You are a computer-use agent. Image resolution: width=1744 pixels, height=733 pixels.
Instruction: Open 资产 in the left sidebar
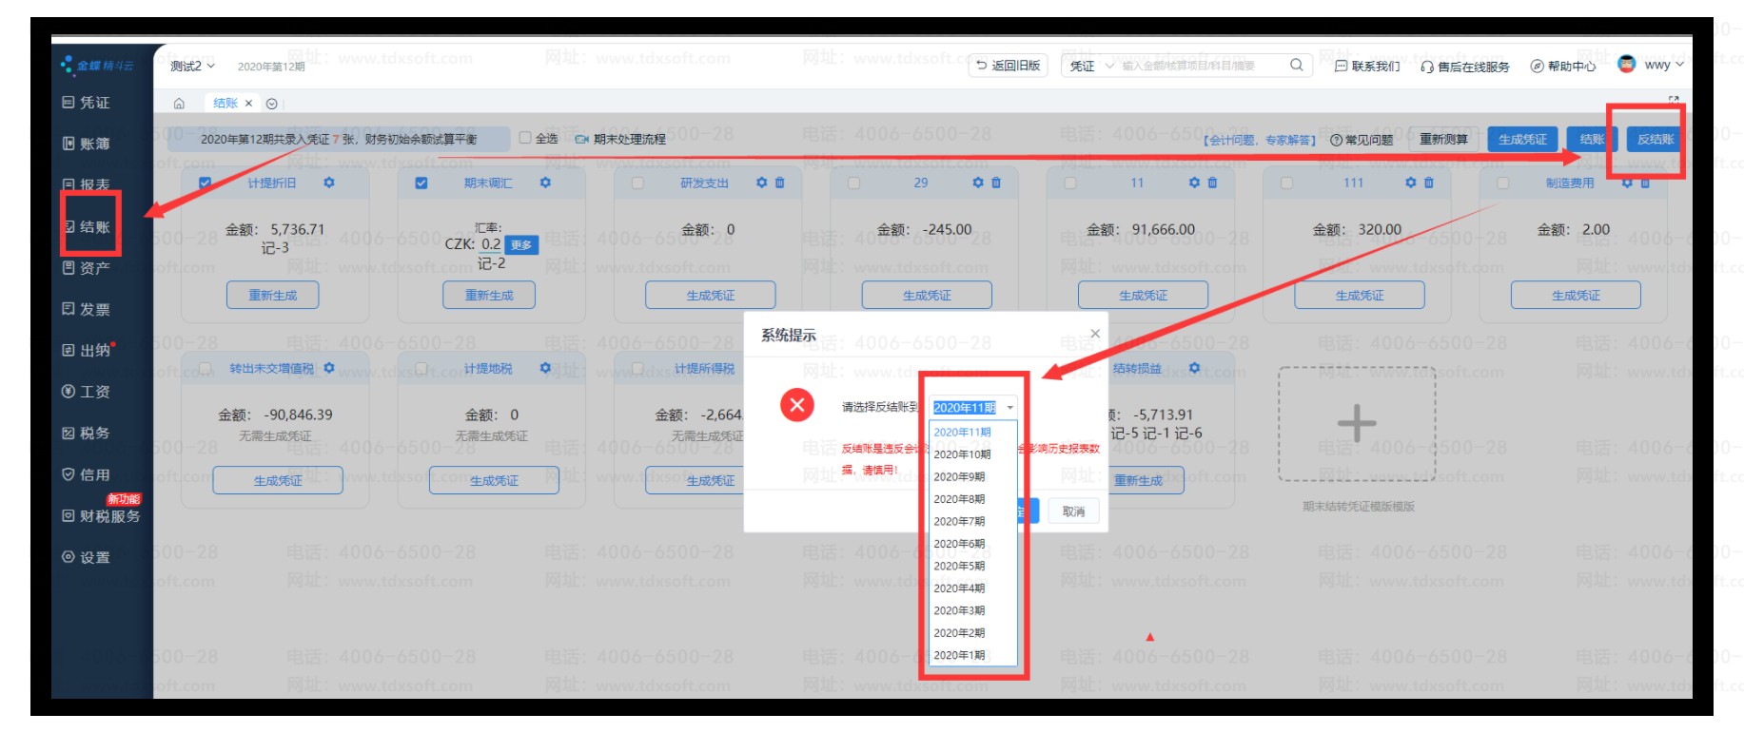87,268
